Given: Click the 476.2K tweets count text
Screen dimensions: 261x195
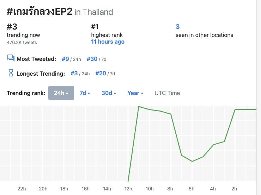Looking at the screenshot, I should [22, 42].
